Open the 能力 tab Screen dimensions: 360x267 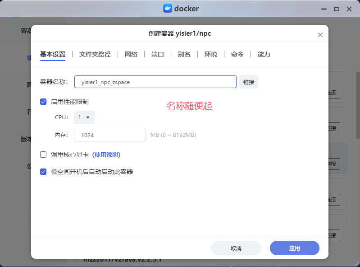(264, 54)
